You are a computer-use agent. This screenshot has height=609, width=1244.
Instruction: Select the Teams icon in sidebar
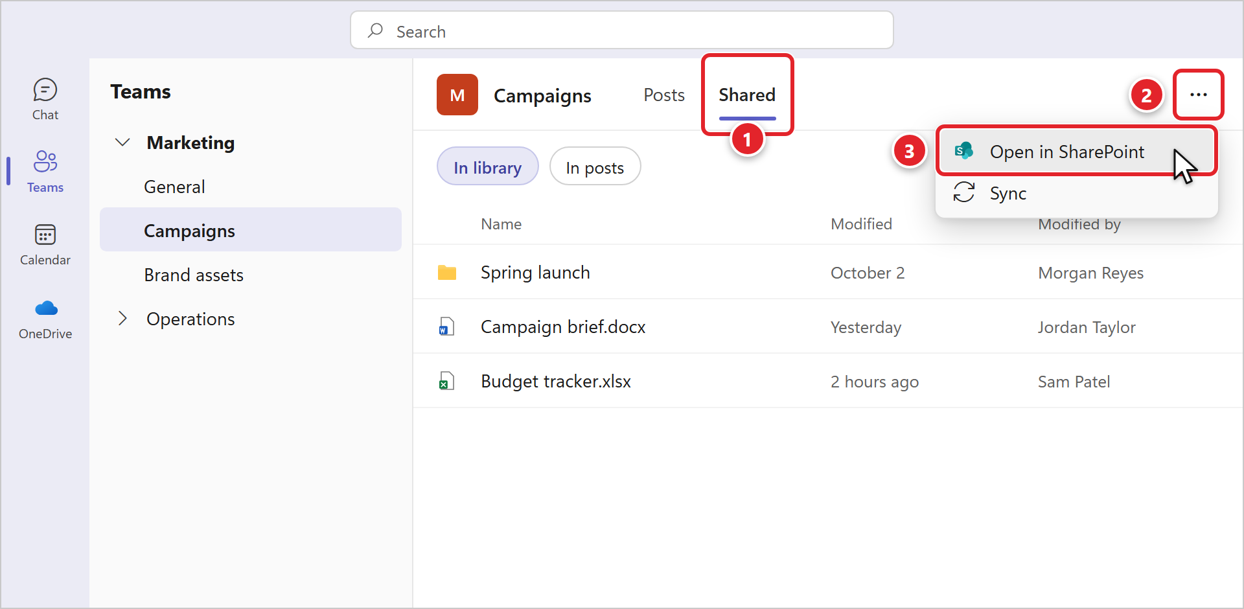click(45, 161)
